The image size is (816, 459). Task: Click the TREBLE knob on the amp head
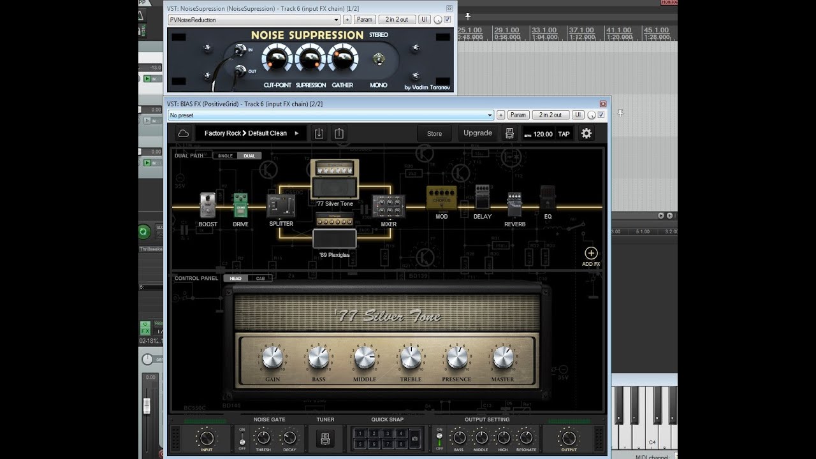pyautogui.click(x=411, y=358)
